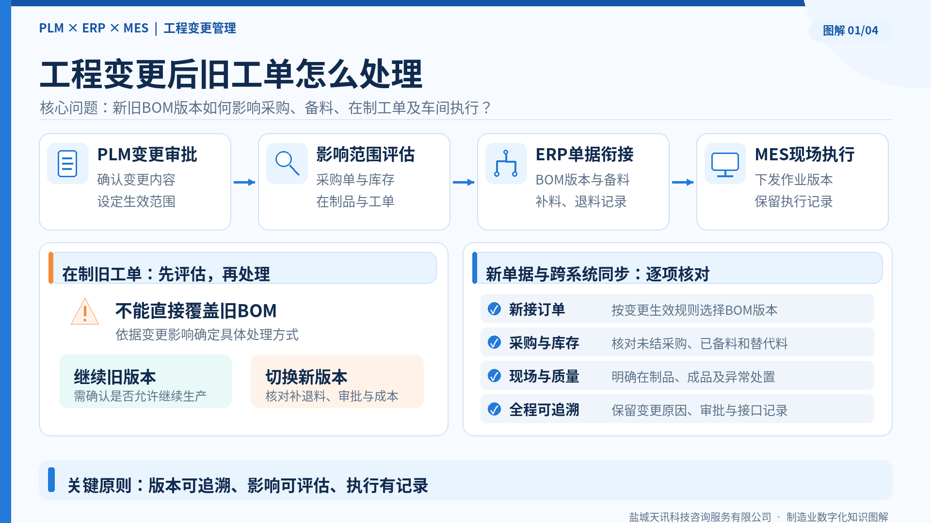Click the text 明确在制品、成品及异常处置

(693, 377)
